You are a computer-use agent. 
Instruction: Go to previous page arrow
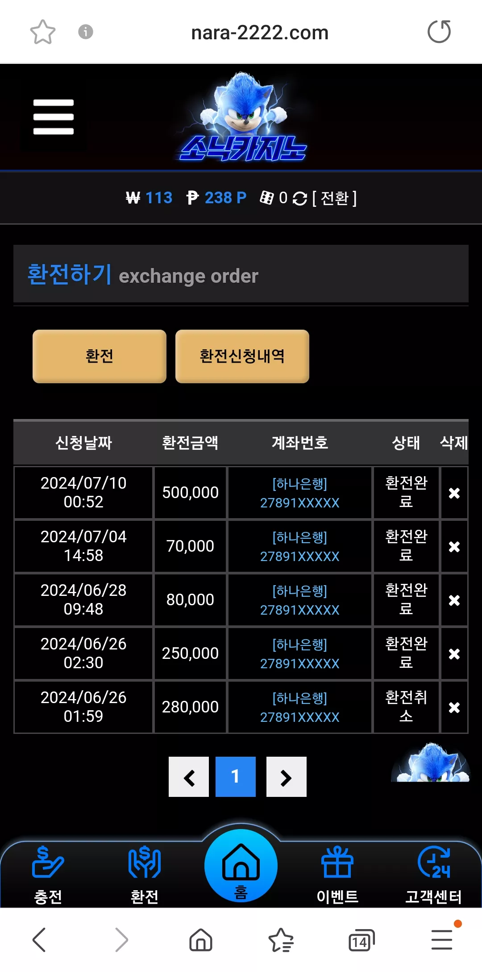[189, 777]
